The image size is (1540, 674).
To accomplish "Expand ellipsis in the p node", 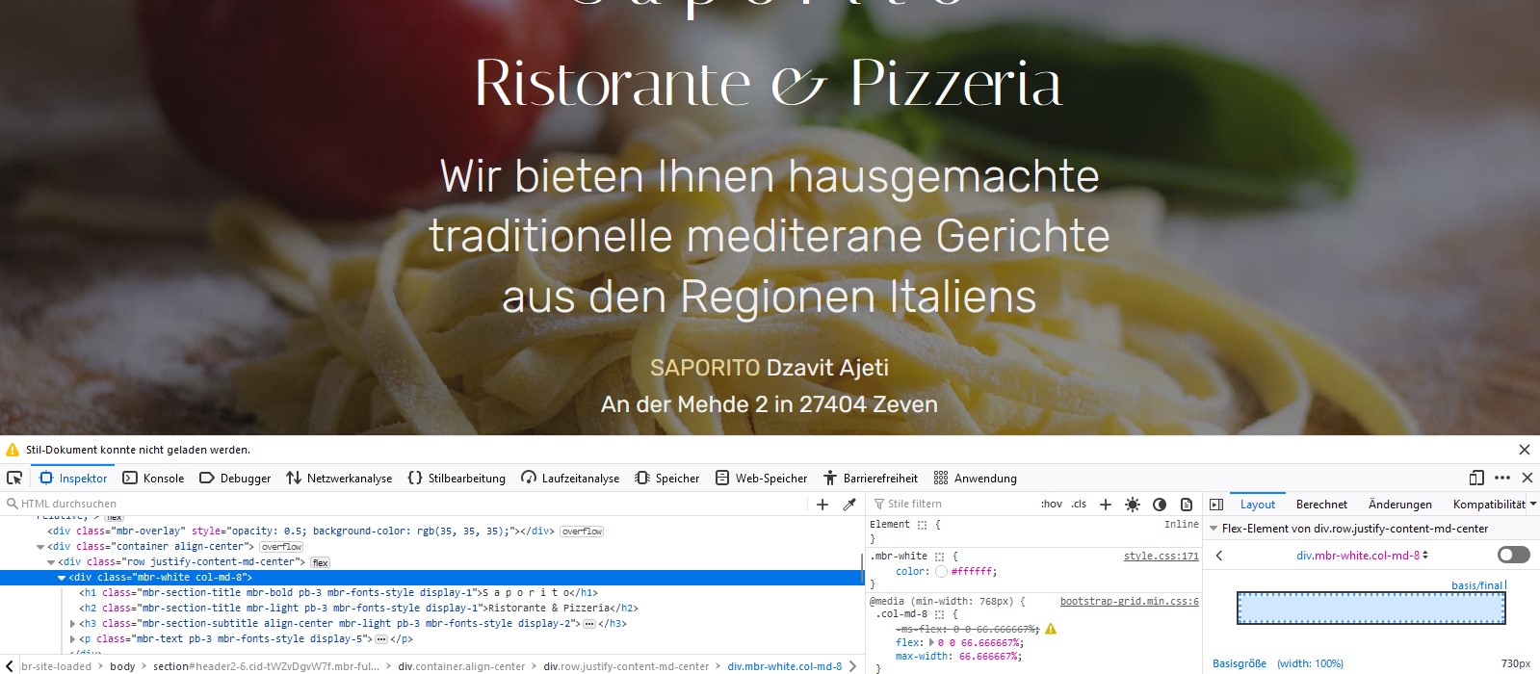I will (x=381, y=639).
